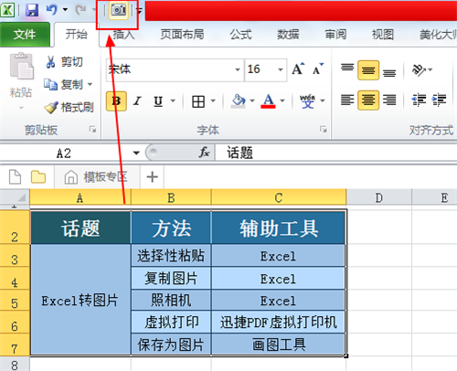
Task: Click the formula bar showing 话题
Action: click(x=336, y=153)
